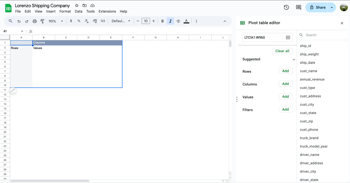Click the print icon in toolbar
Screen dimensions: 350x183
click(x=35, y=21)
